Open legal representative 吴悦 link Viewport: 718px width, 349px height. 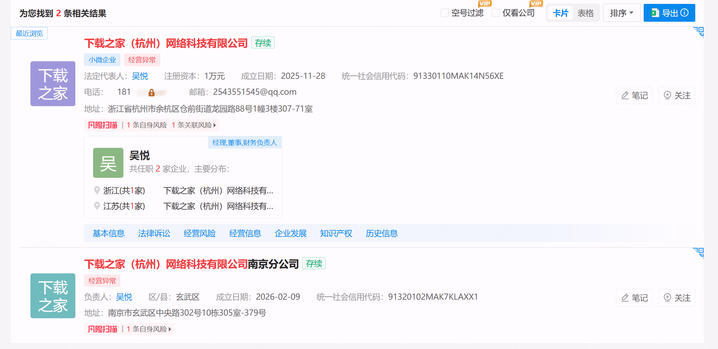tap(140, 76)
